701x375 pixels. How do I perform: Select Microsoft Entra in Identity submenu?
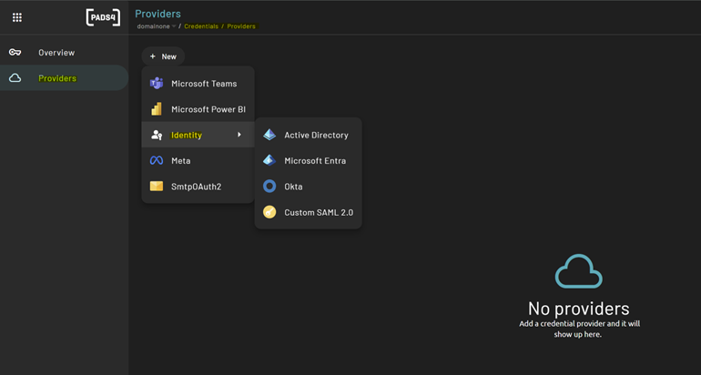[x=308, y=160]
